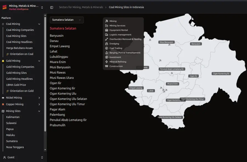Click the Ogan Ilir label on map
This screenshot has height=162, width=247.
click(193, 76)
